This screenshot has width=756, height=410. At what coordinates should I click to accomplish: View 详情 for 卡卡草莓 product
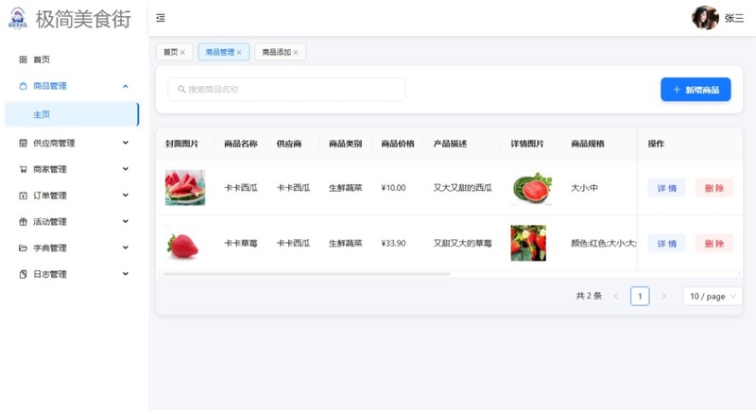(666, 244)
